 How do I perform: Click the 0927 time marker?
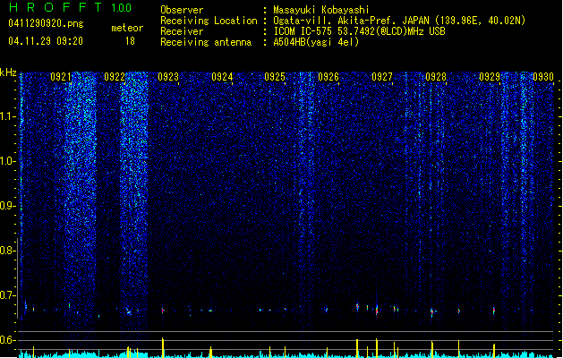[382, 77]
